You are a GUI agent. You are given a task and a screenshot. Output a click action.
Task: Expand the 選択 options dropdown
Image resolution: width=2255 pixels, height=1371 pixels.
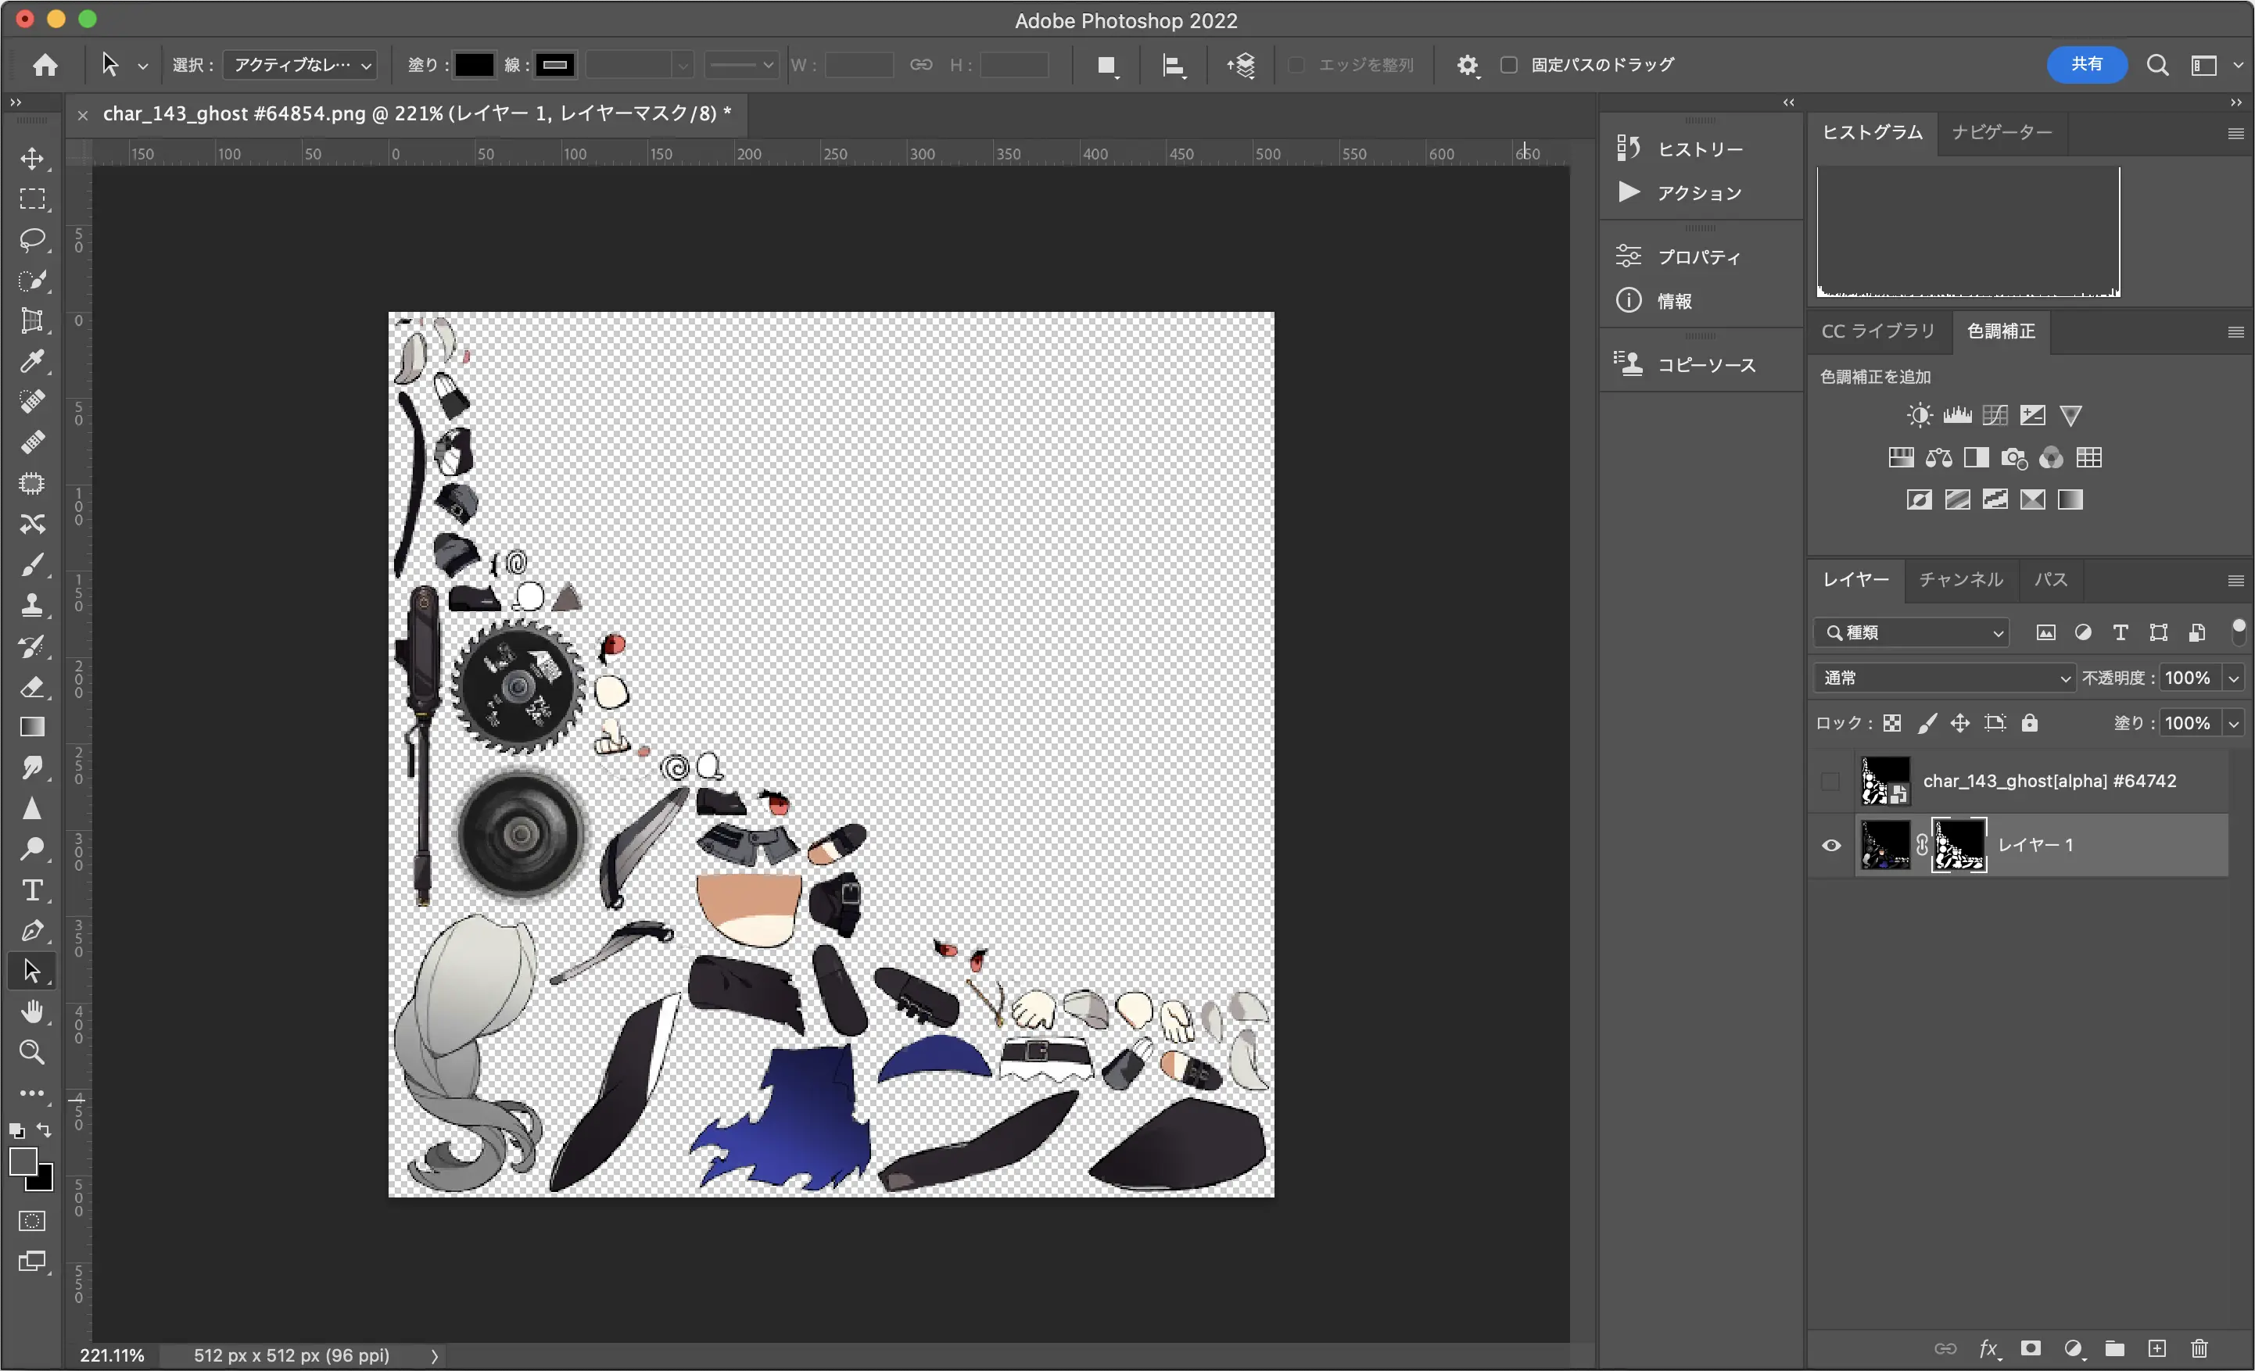[x=299, y=65]
